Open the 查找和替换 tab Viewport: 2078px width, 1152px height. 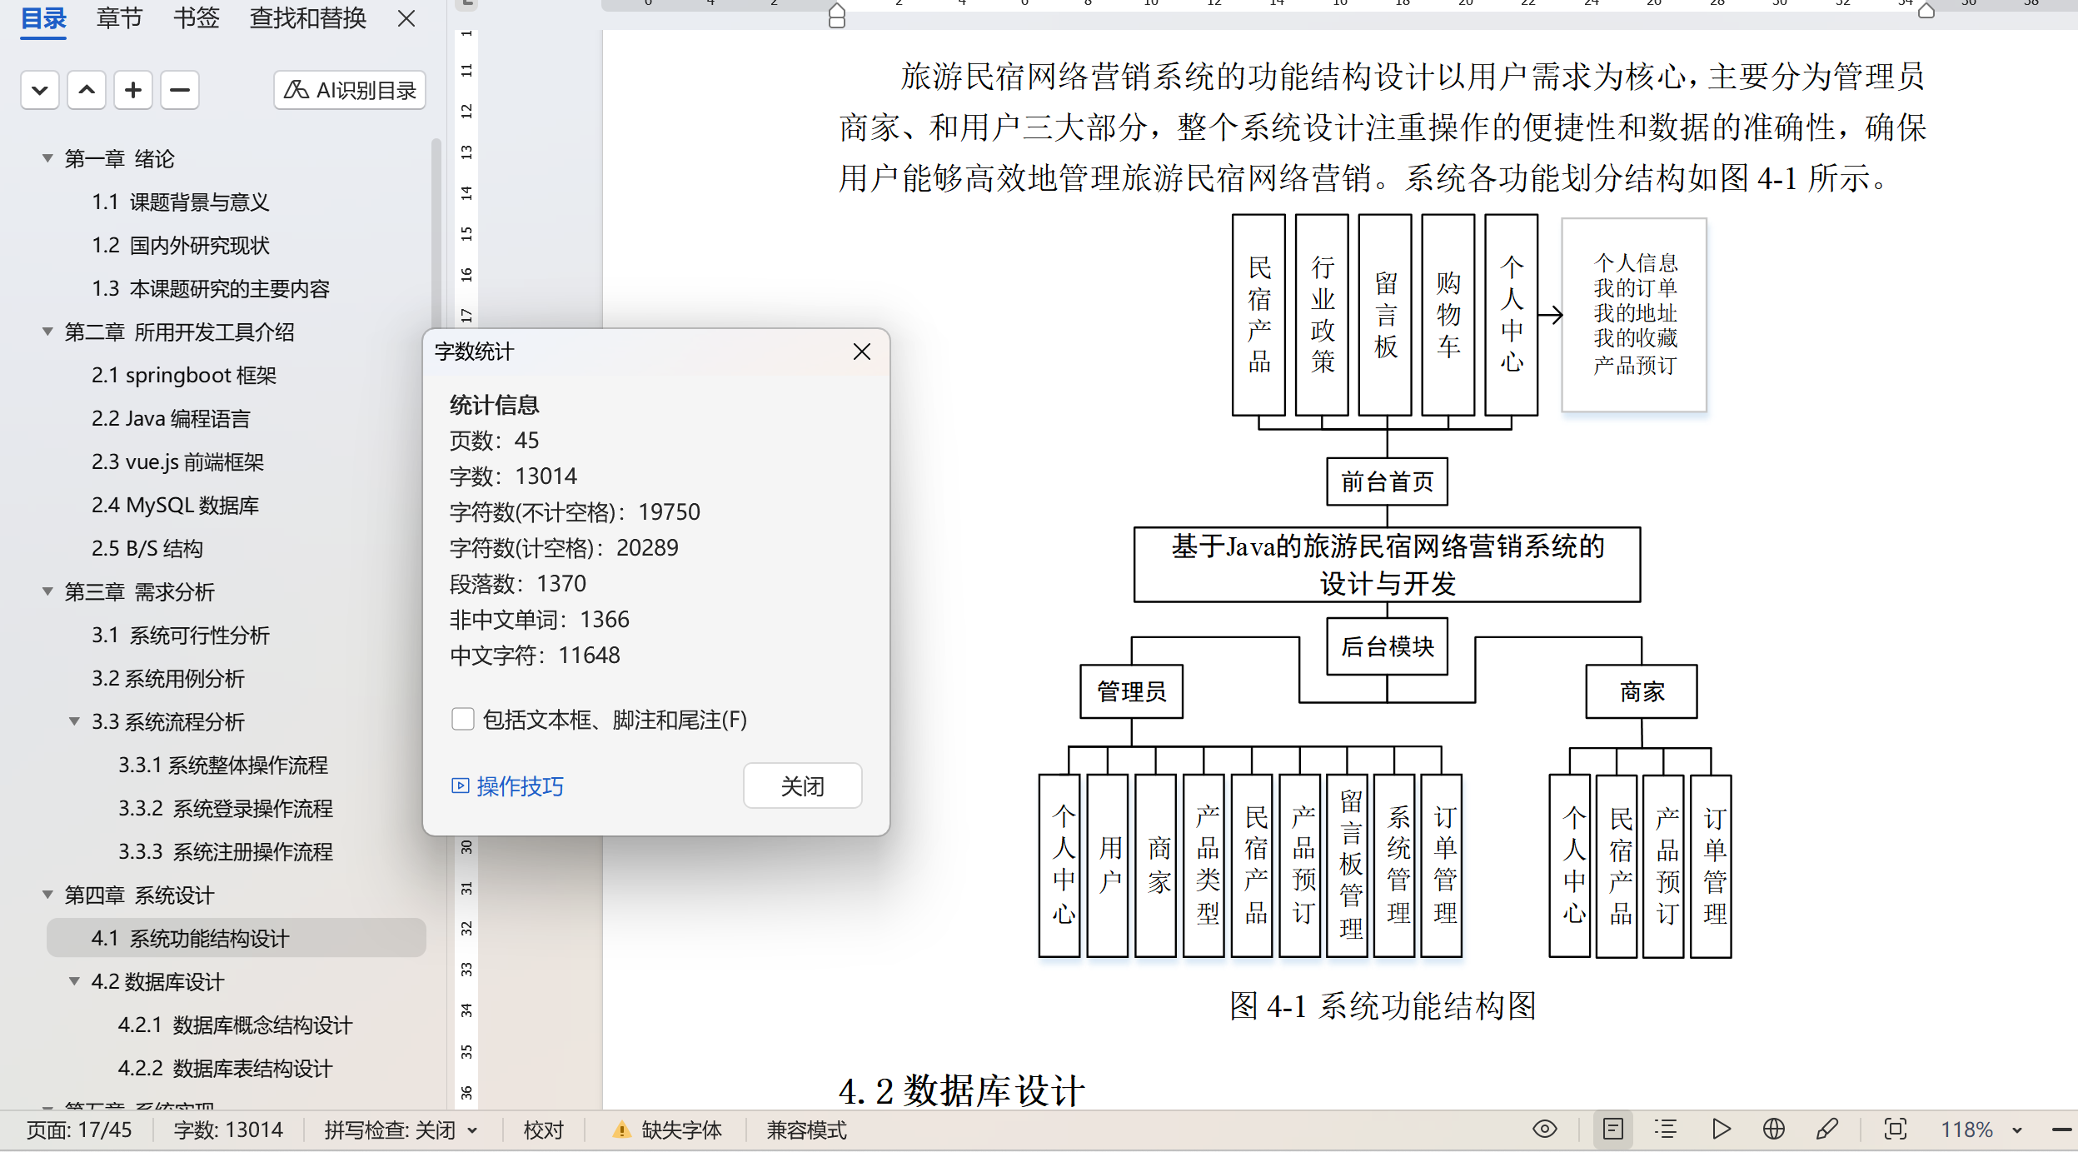[307, 18]
